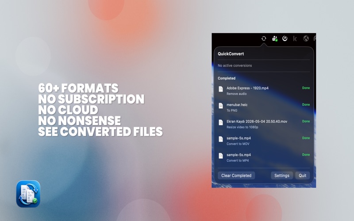The width and height of the screenshot is (354, 221).
Task: Click the Resize video to 1080p subtitle
Action: (x=242, y=127)
